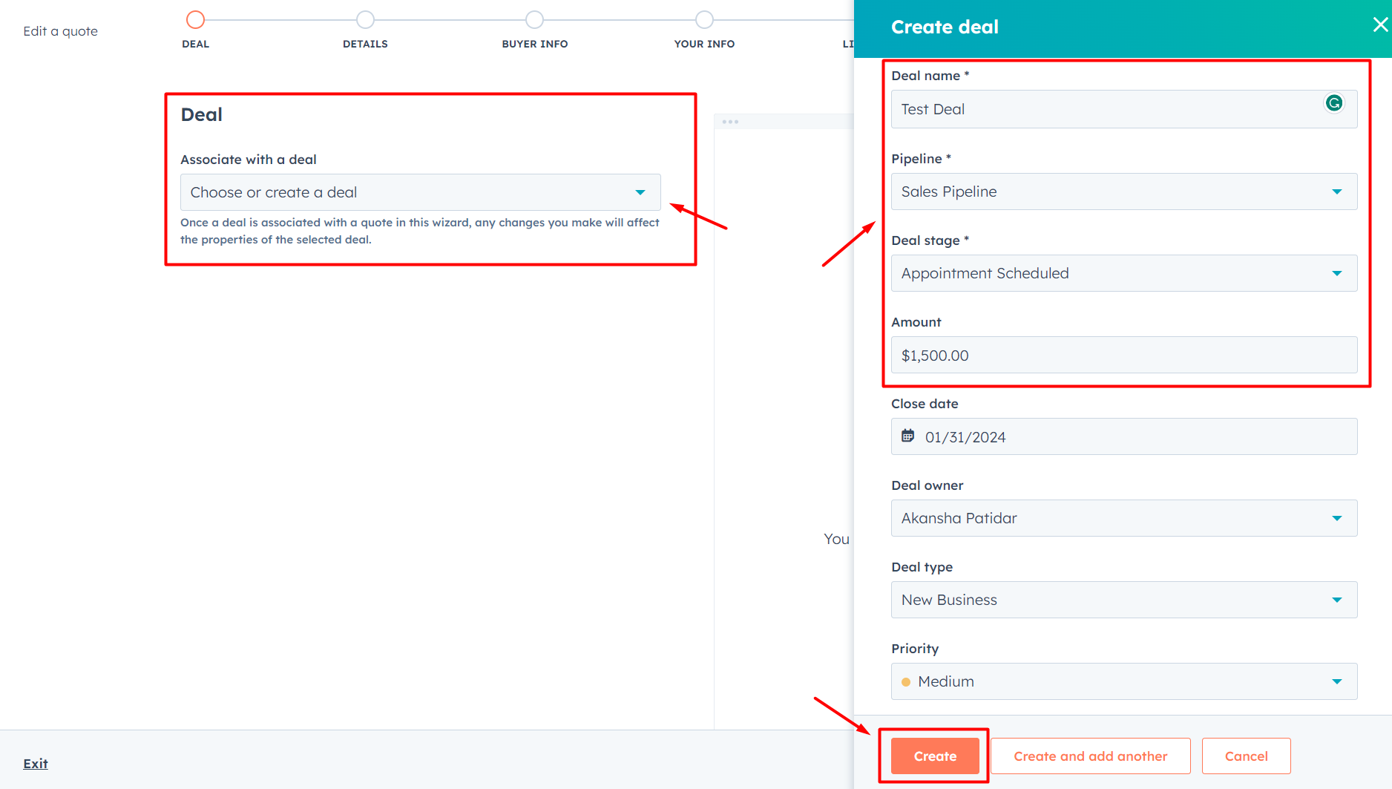This screenshot has height=789, width=1392.
Task: Click the three-dot drag handle on preview
Action: pos(730,122)
